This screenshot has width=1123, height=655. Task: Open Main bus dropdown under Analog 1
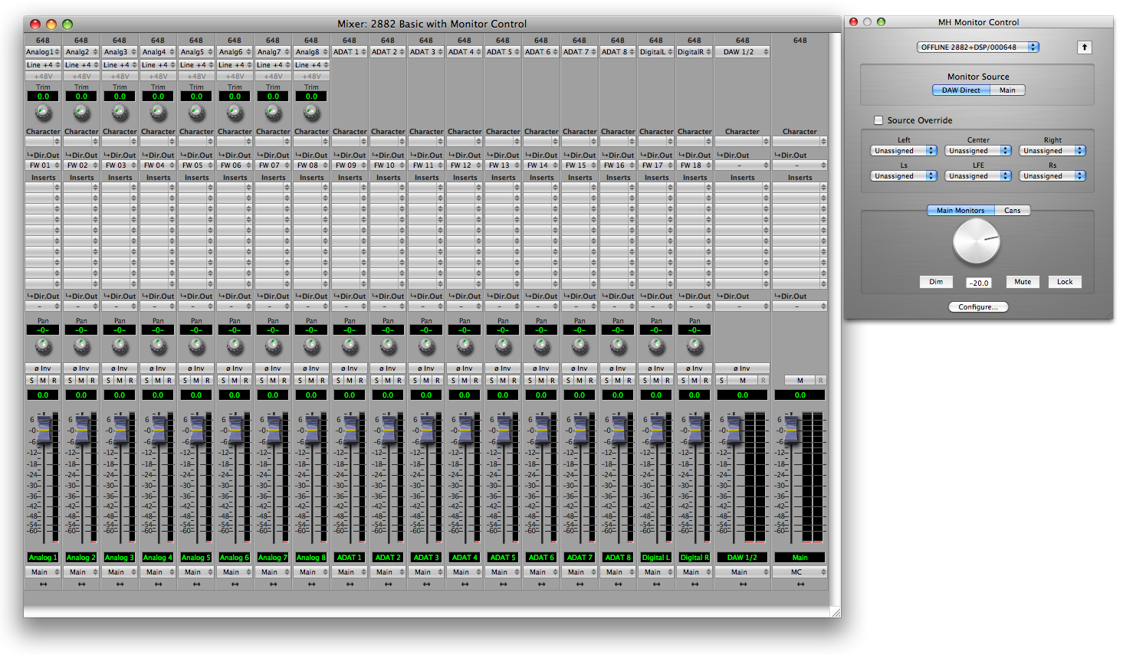coord(43,572)
